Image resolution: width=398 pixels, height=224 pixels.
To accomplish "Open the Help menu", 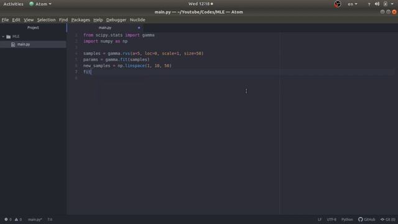I will 98,20.
